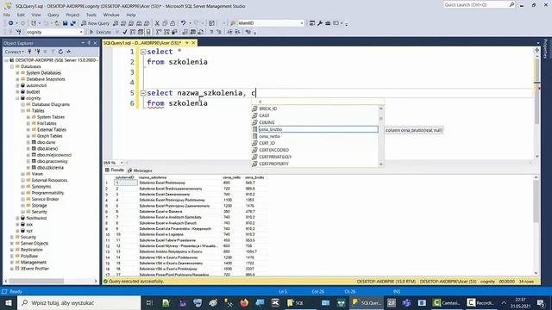Click the taskbar Task View icon
The image size is (552, 310).
[149, 302]
